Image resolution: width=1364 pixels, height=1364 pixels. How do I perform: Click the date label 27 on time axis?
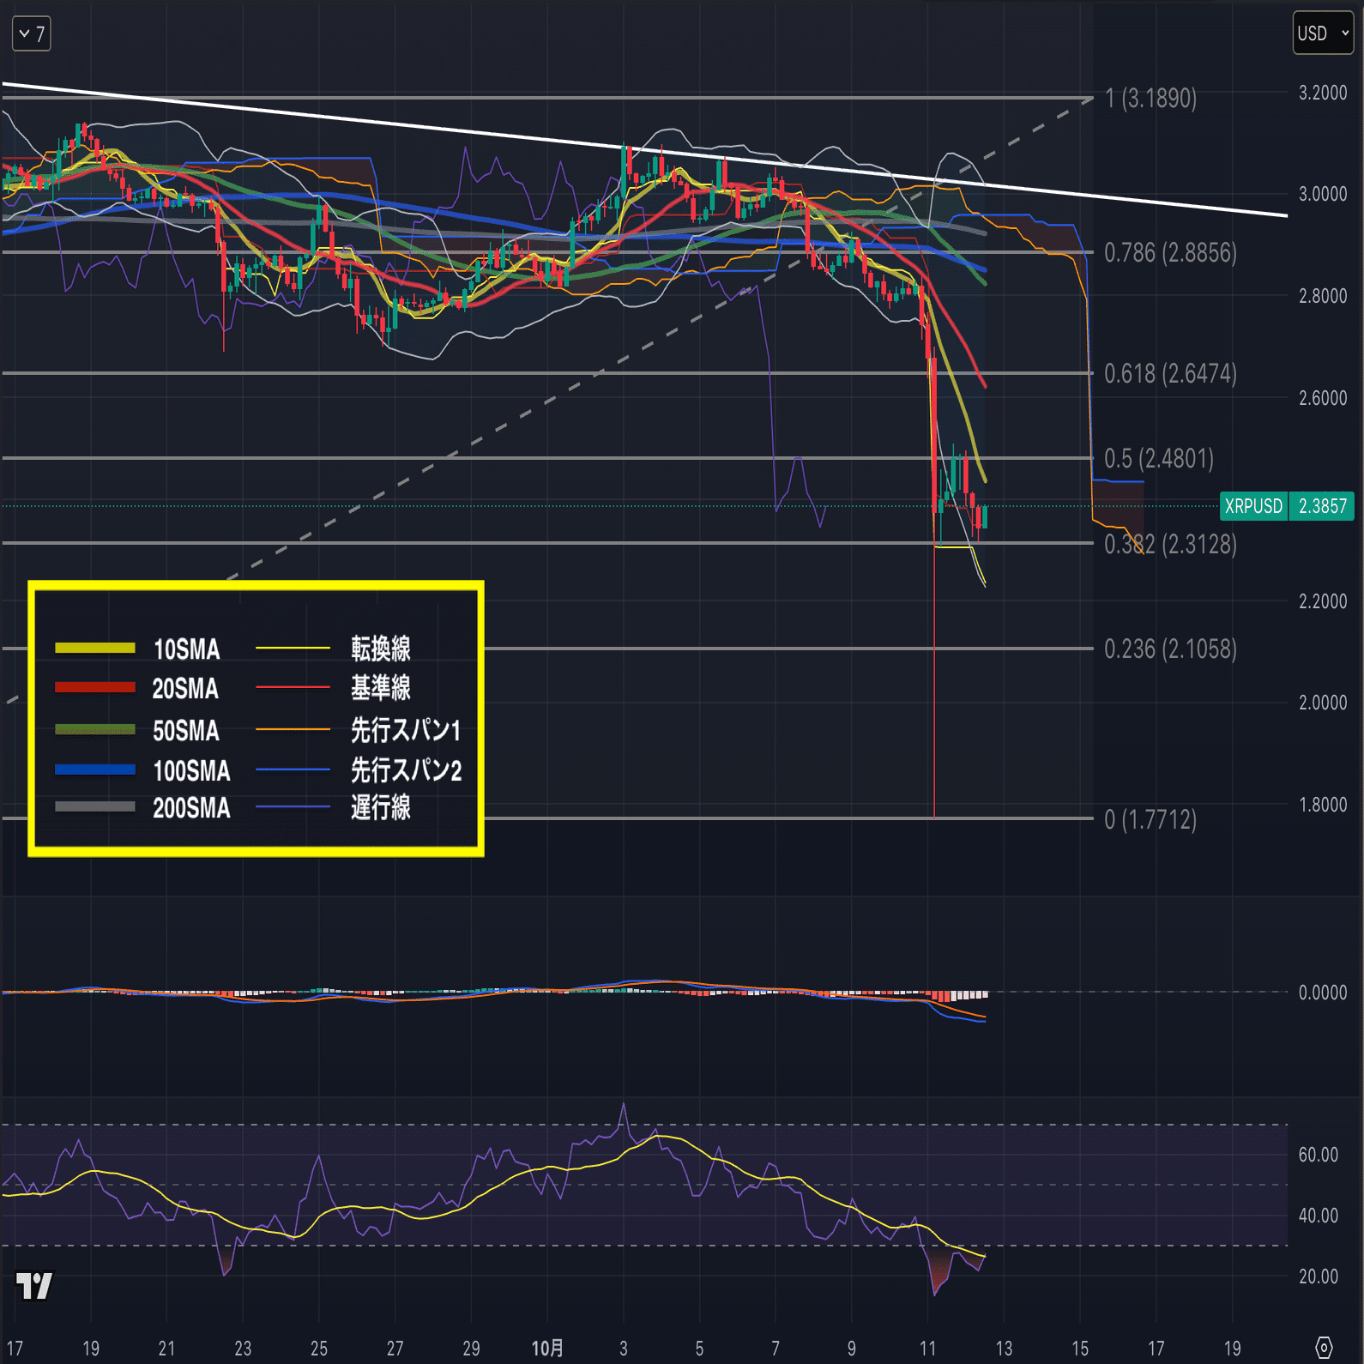click(395, 1349)
